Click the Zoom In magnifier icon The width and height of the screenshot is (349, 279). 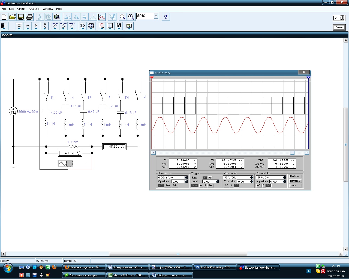pos(131,17)
